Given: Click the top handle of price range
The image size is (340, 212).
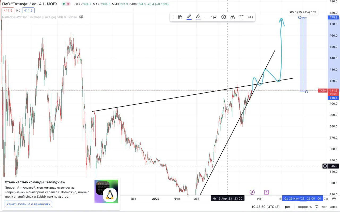Looking at the screenshot, I should [300, 17].
